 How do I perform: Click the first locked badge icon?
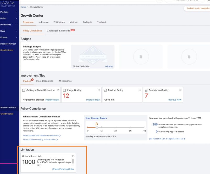click(141, 57)
